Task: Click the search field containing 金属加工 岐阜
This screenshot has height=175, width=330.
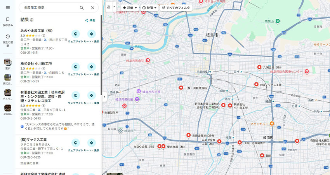Action: [49, 8]
